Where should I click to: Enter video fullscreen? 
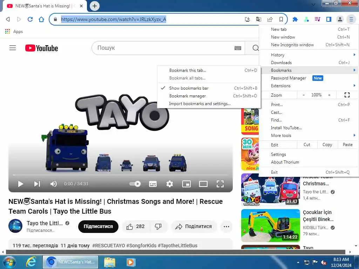click(x=220, y=184)
